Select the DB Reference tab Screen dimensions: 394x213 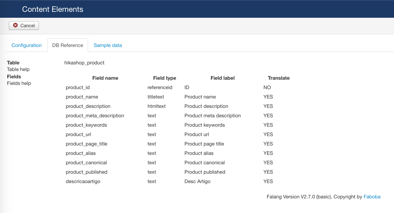coord(68,45)
